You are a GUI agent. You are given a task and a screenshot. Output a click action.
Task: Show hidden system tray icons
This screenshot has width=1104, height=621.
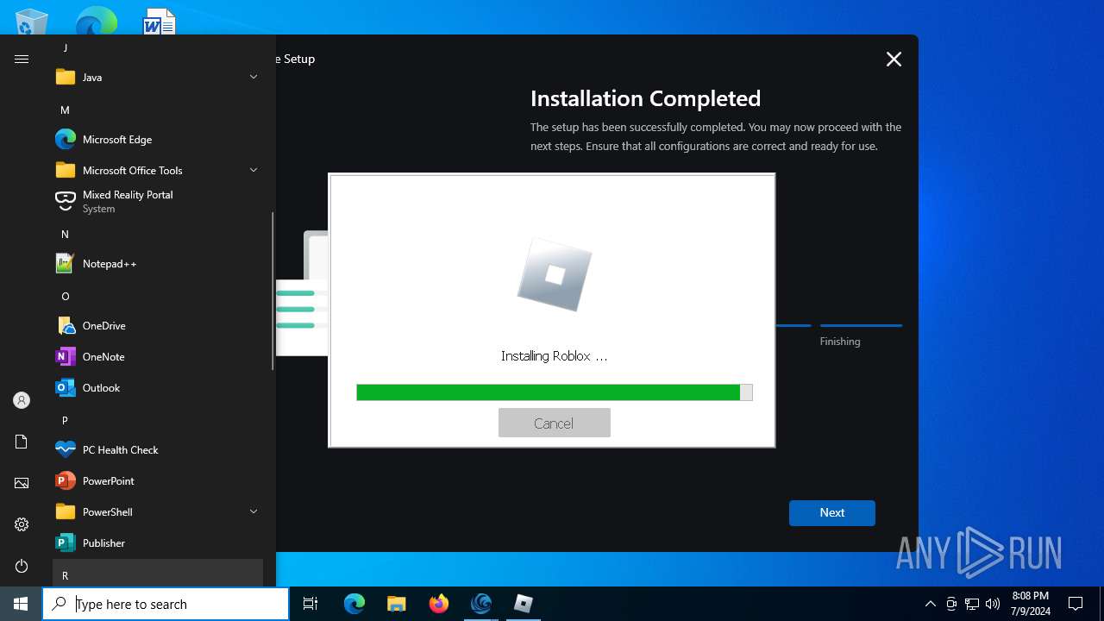[930, 604]
